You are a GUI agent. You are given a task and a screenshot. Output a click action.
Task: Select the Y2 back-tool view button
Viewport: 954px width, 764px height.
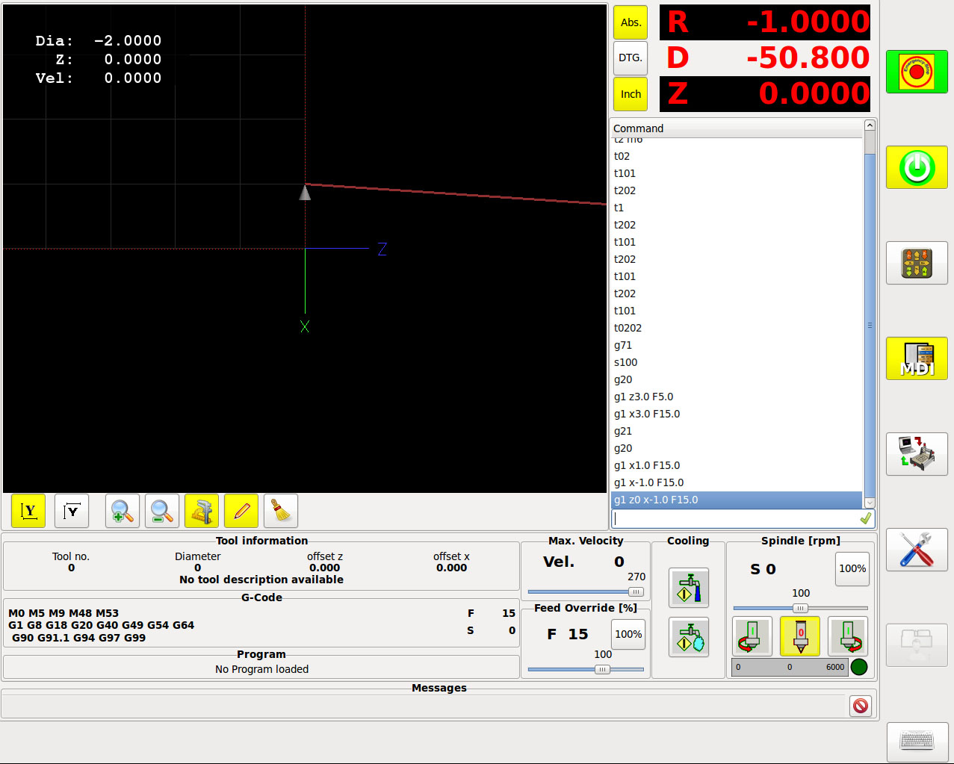[72, 511]
